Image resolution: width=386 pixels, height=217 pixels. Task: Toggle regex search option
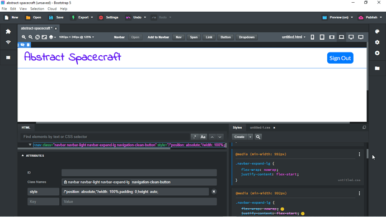coord(195,137)
